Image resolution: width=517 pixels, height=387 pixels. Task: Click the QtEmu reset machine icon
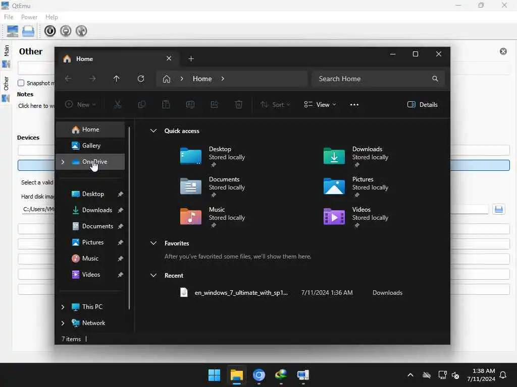click(81, 31)
